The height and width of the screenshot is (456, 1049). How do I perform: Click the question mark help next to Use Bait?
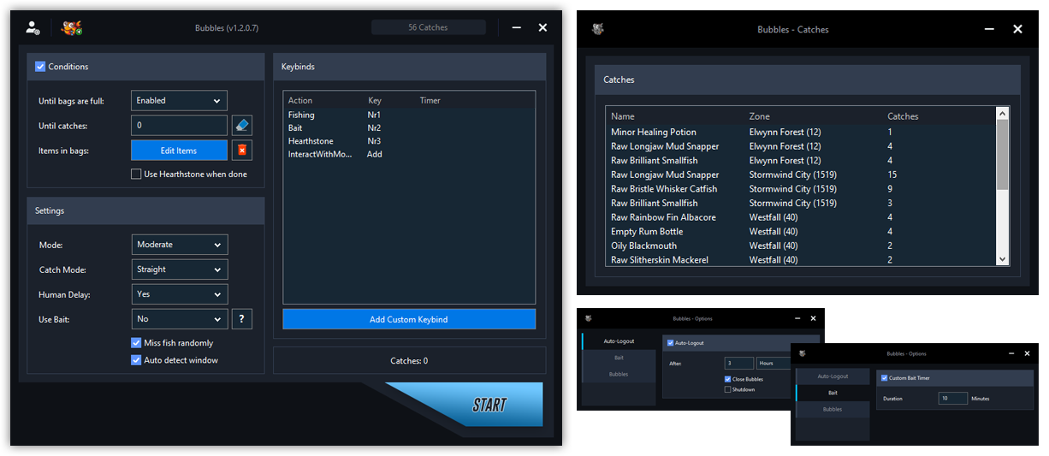click(x=241, y=319)
